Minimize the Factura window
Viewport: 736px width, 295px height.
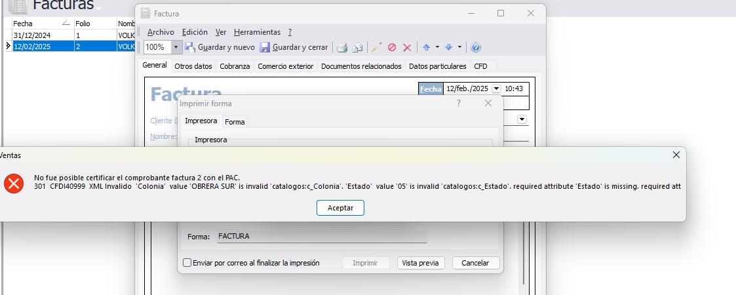point(472,14)
